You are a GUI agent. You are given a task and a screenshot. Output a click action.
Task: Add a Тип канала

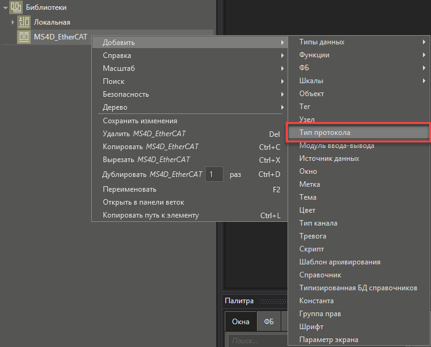click(x=359, y=223)
